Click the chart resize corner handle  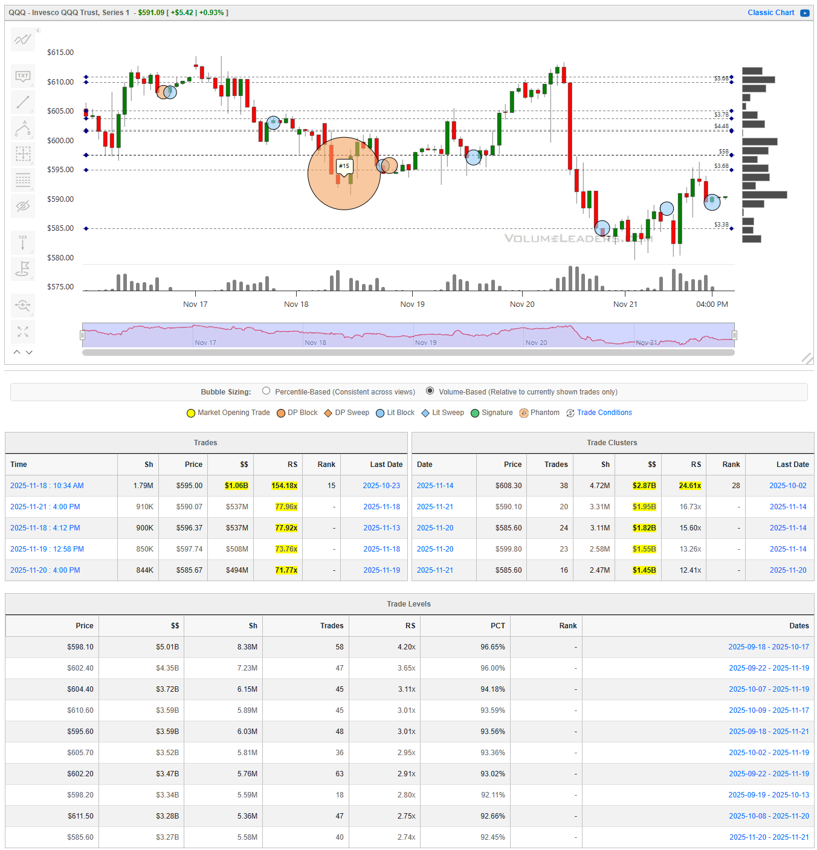[807, 358]
